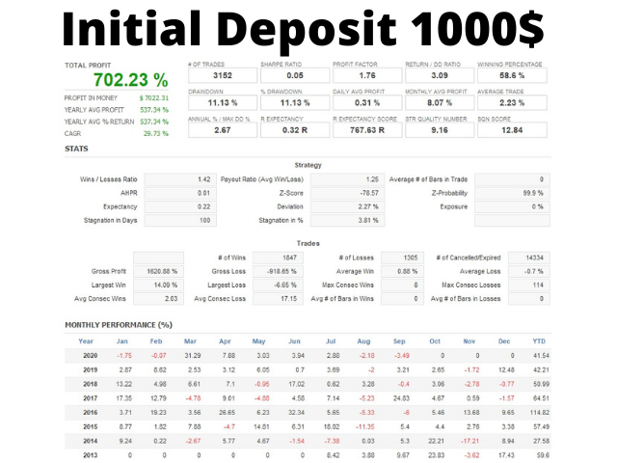Select the annual % / max DD % value 2.67
Screen dimensions: 617x463
(x=223, y=130)
